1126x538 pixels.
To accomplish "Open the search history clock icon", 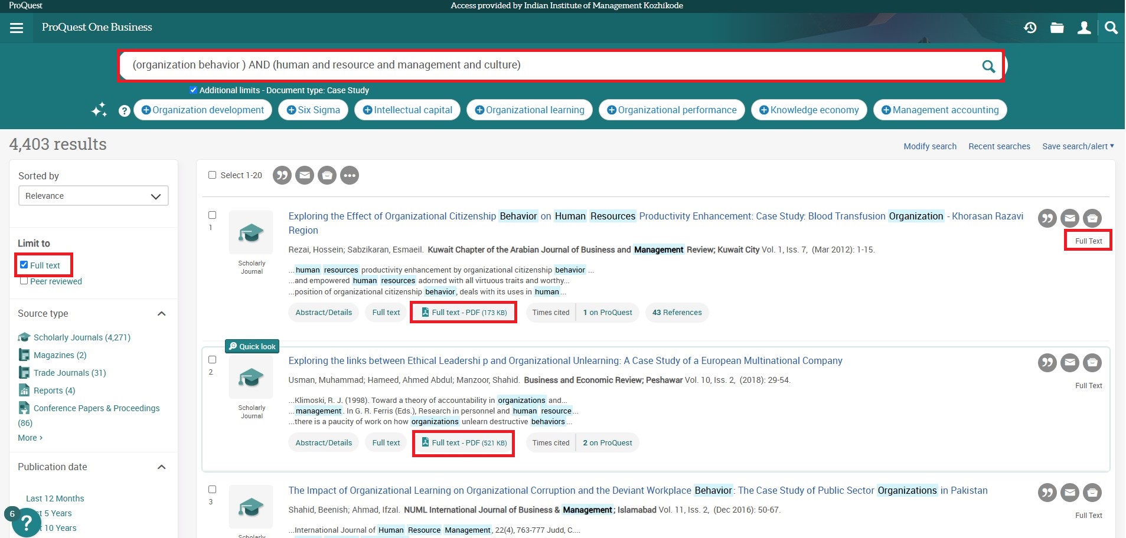I will point(1030,28).
